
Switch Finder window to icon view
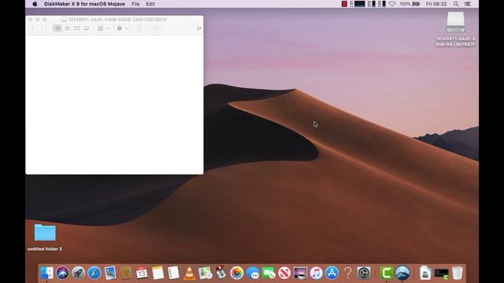(57, 28)
